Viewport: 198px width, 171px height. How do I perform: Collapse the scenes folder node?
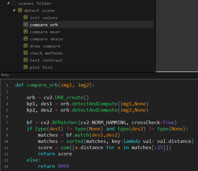(x=8, y=3)
